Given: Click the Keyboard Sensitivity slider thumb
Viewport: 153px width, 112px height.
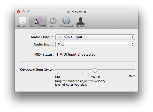Looking at the screenshot, I should [x=95, y=71].
